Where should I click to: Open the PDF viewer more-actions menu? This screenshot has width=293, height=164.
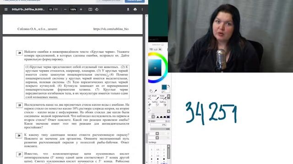point(142,9)
